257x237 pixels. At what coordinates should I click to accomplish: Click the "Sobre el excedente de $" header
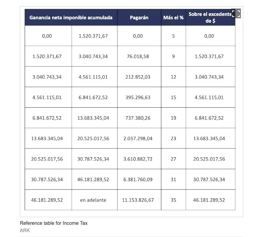(x=210, y=18)
